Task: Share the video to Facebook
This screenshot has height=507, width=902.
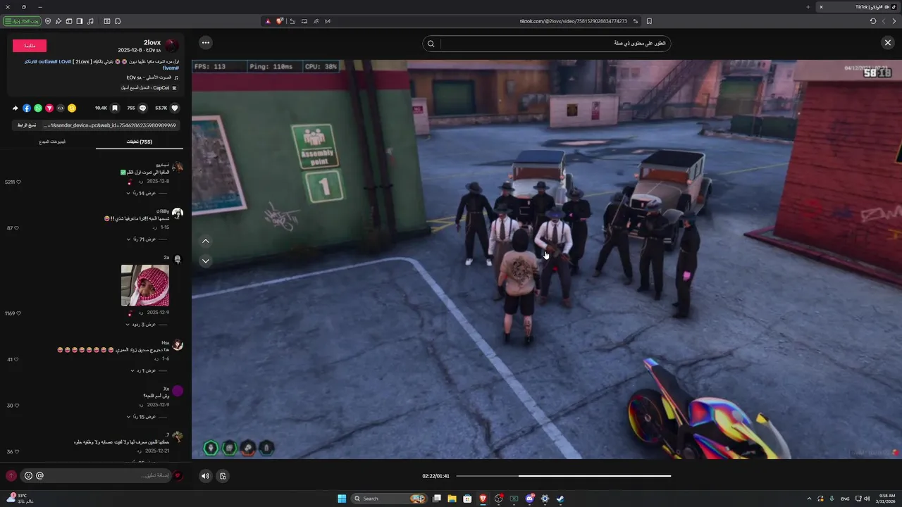Action: pyautogui.click(x=27, y=108)
